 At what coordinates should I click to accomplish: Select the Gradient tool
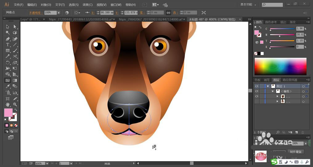tap(15, 80)
